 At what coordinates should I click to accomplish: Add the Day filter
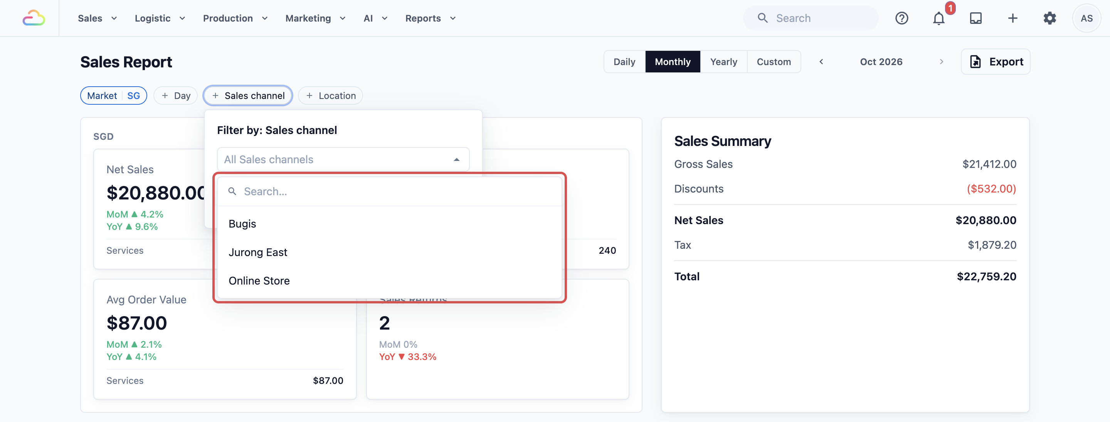(x=175, y=95)
